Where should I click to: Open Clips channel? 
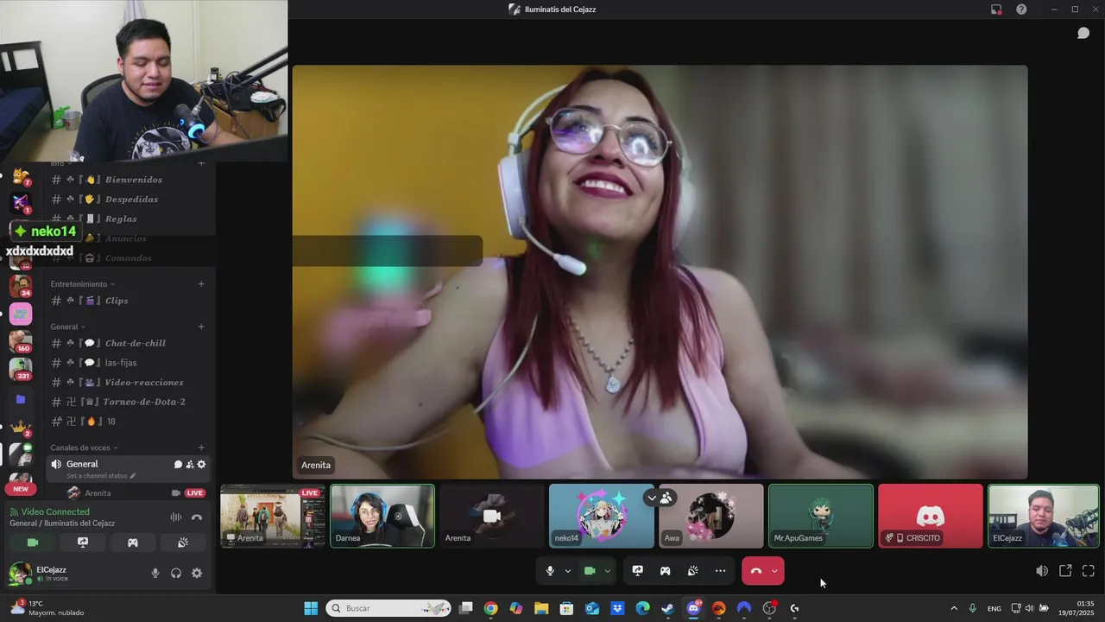129,301
